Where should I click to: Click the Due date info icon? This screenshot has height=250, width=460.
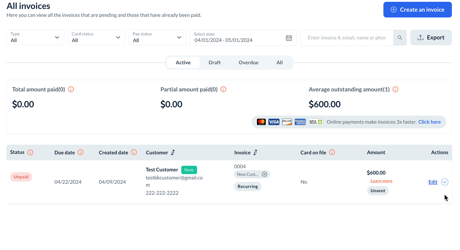pyautogui.click(x=80, y=152)
